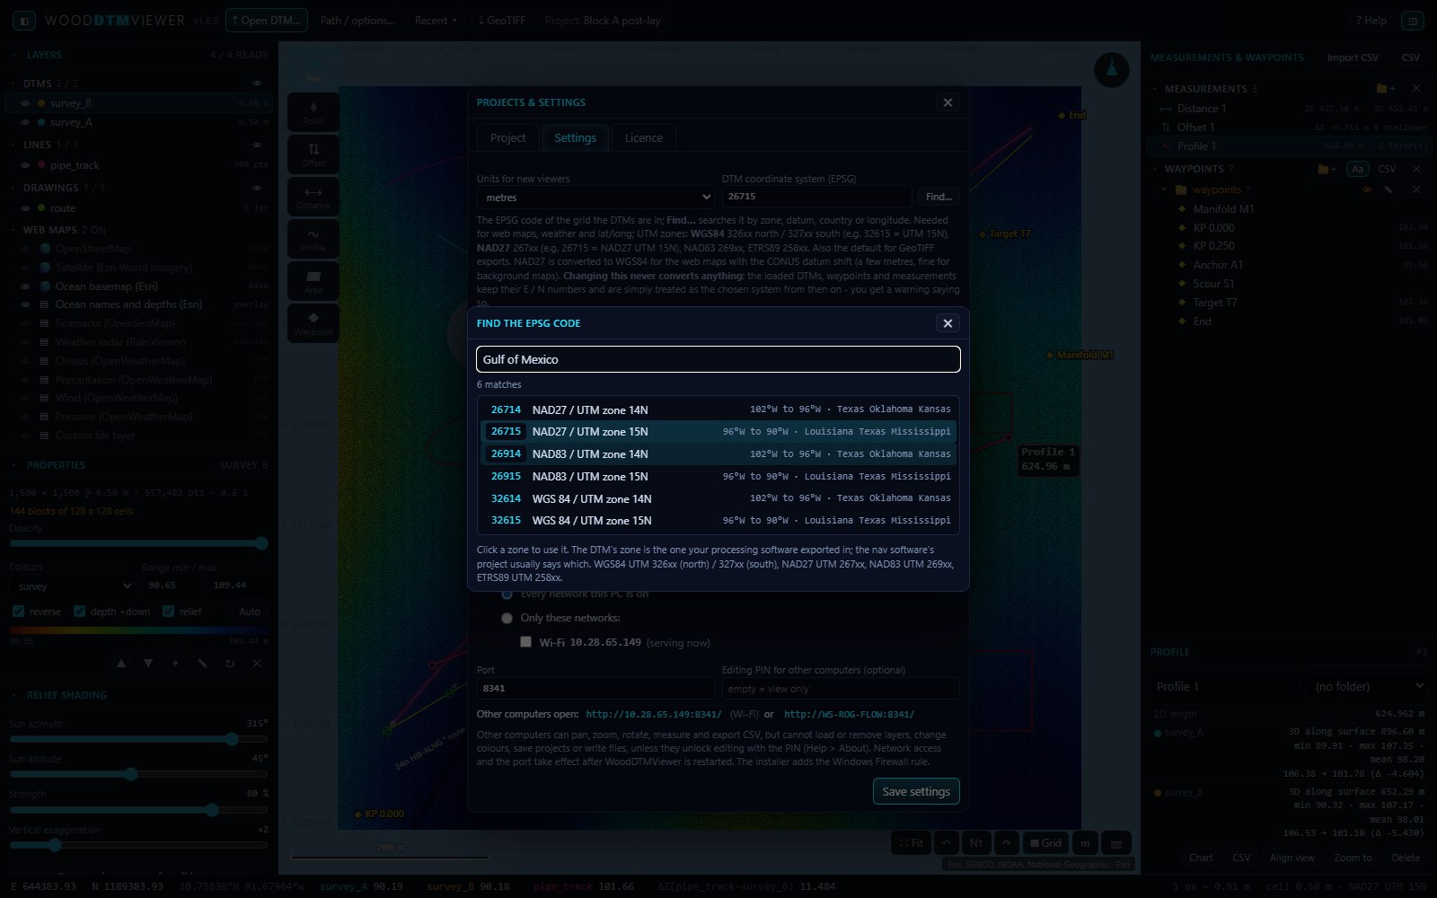
Task: Toggle the relief checkbox
Action: tap(168, 612)
